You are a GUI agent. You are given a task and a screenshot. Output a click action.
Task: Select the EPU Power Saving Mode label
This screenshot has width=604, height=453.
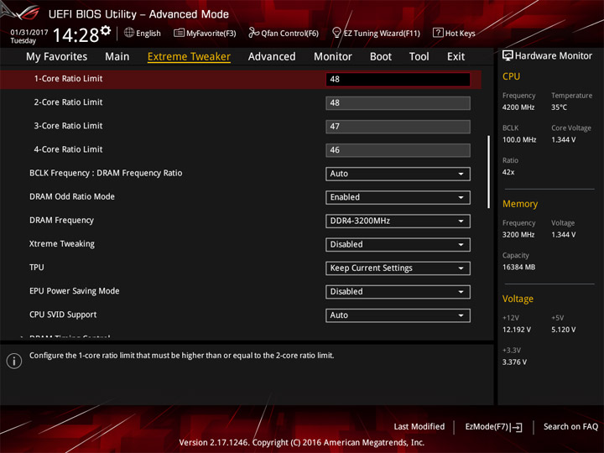coord(75,291)
